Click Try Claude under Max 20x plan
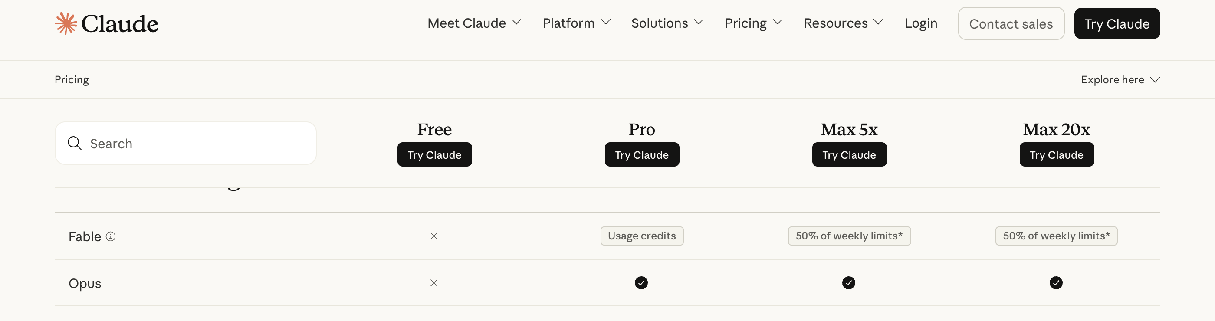This screenshot has width=1215, height=321. [x=1057, y=154]
